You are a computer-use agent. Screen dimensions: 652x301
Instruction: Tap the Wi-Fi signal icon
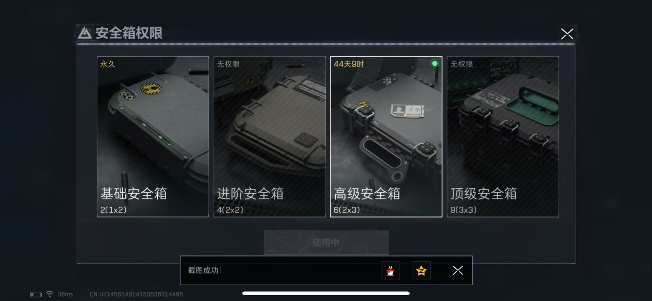50,294
